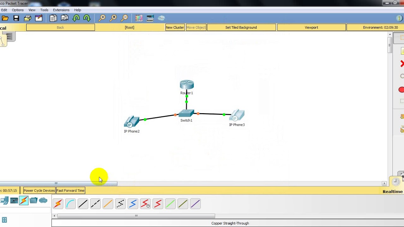
Task: Click the Router1 device on the canvas
Action: (187, 85)
